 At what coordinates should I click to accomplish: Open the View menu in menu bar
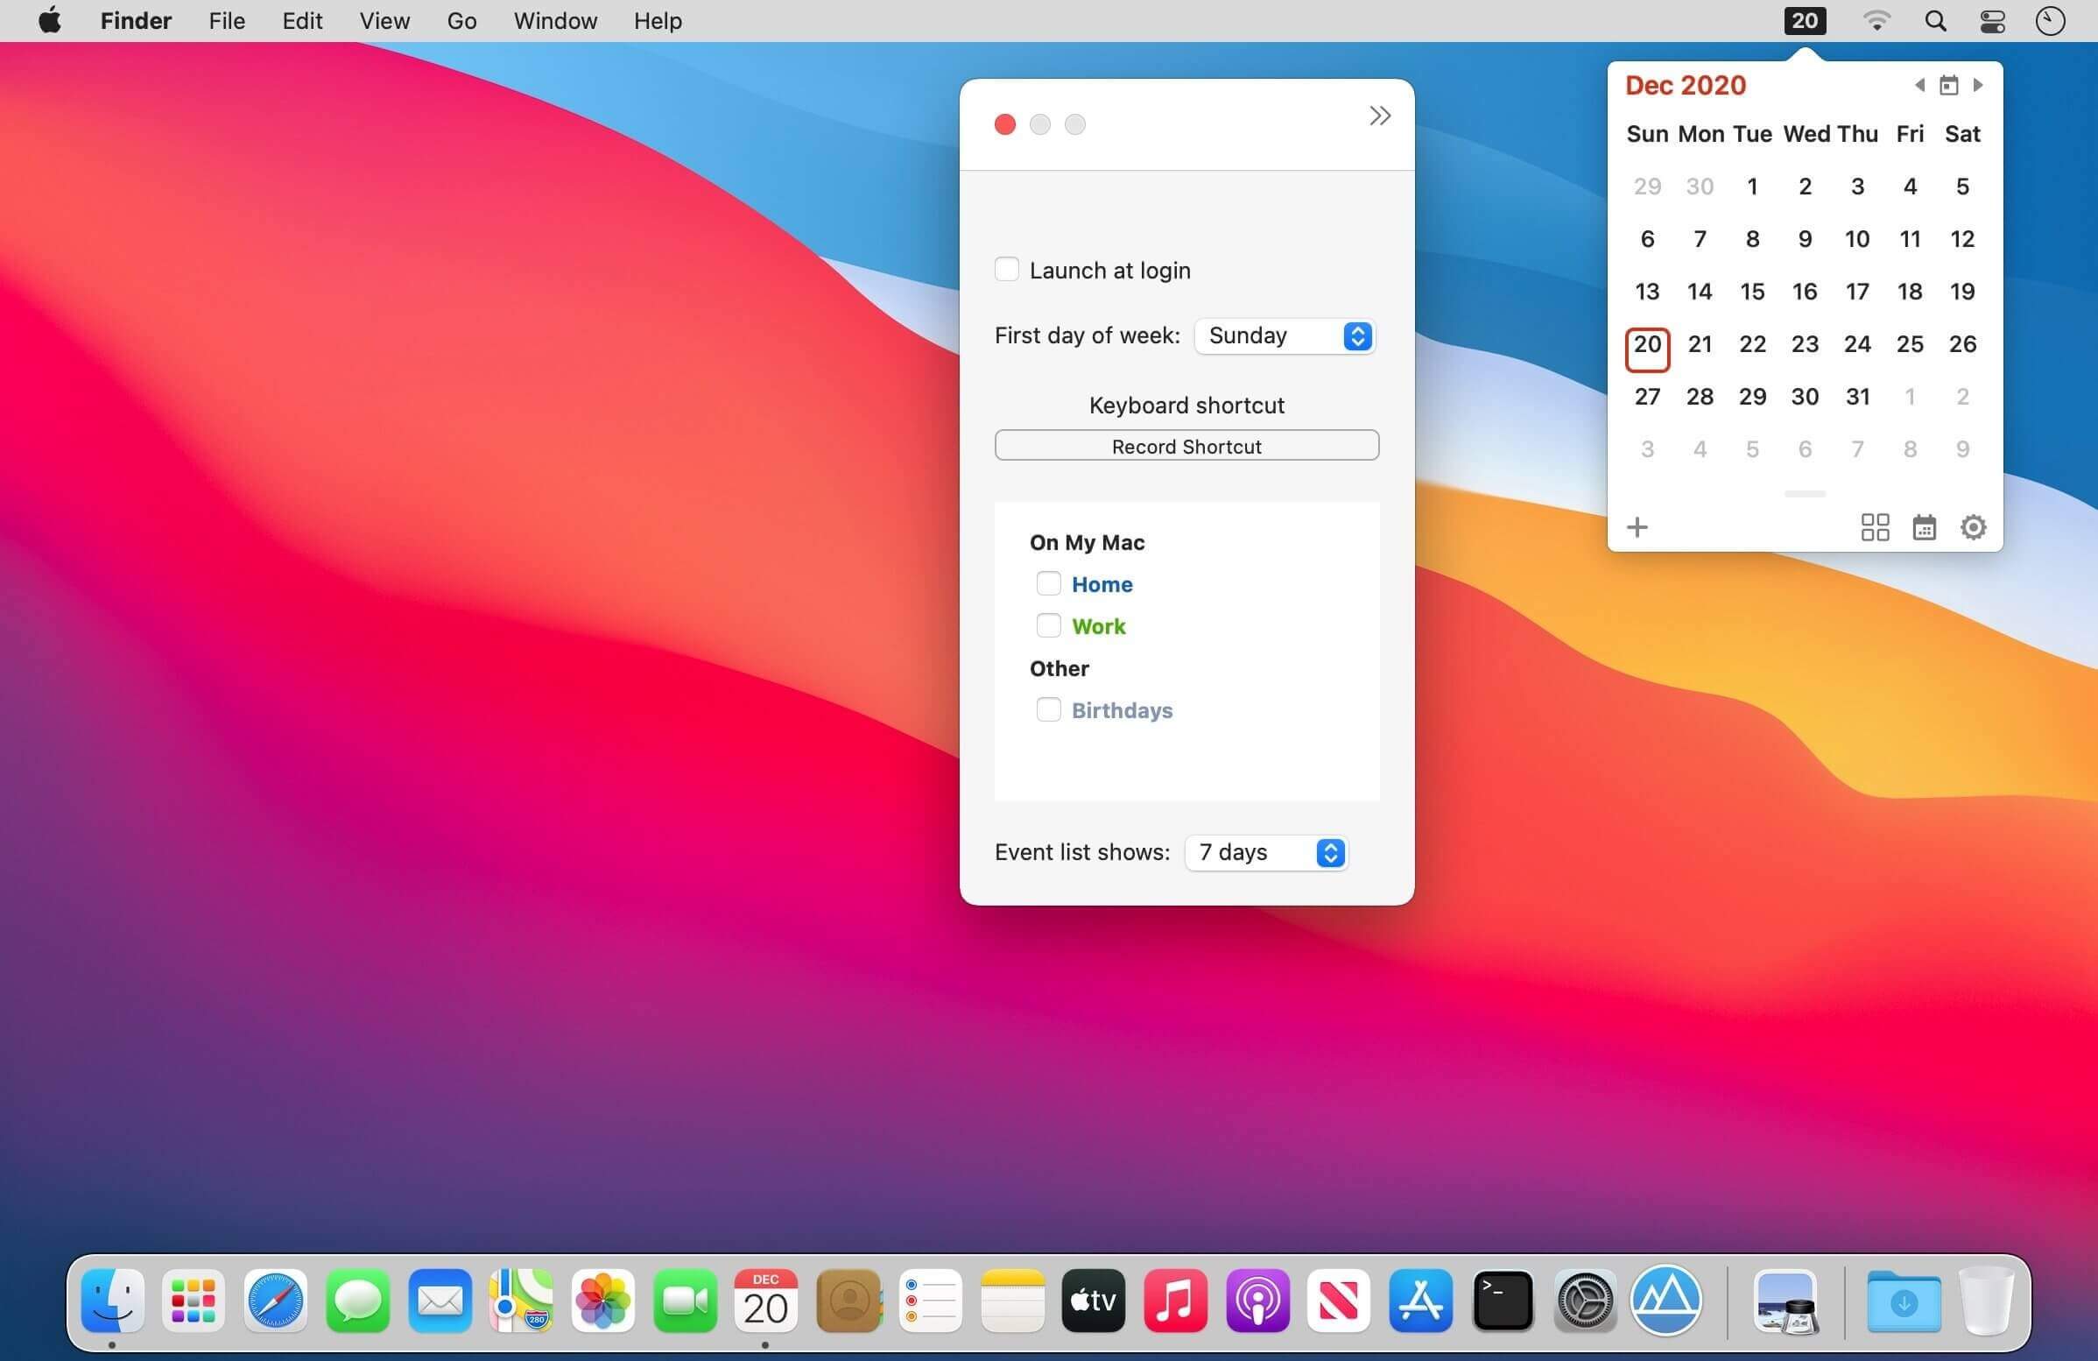384,20
